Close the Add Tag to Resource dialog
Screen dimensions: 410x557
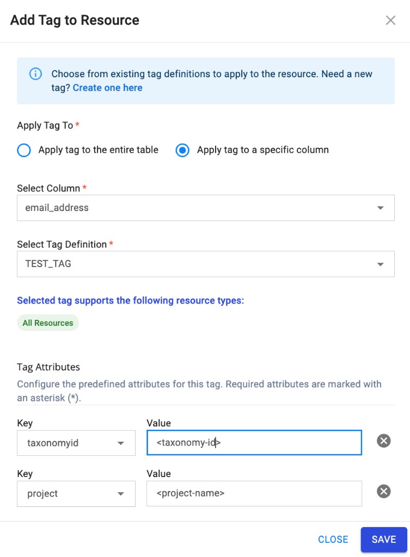click(x=390, y=20)
